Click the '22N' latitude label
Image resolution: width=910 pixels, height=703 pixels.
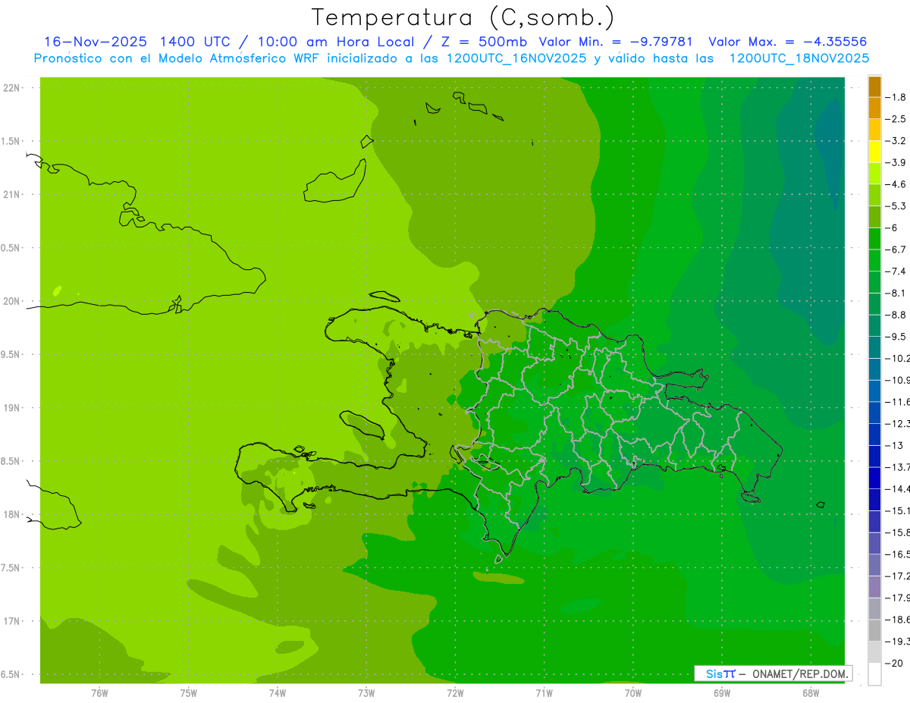pyautogui.click(x=11, y=88)
